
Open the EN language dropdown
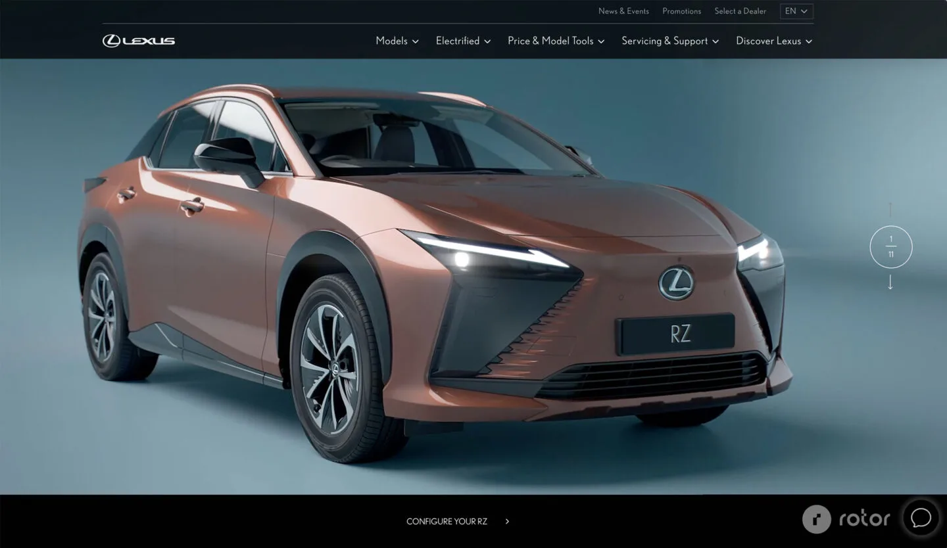click(x=796, y=11)
